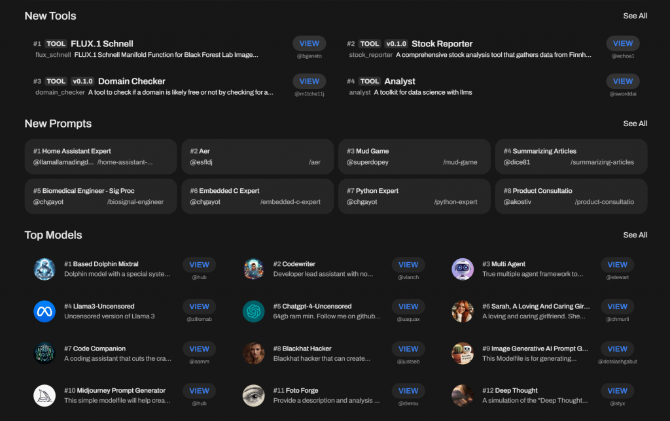This screenshot has height=421, width=670.
Task: View the Domain Checker tool
Action: tap(309, 81)
